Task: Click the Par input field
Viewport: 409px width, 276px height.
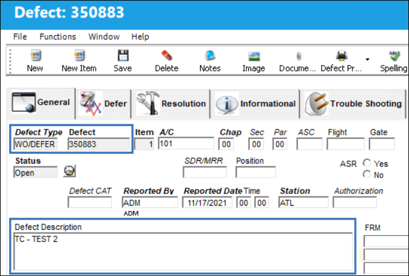Action: point(279,144)
